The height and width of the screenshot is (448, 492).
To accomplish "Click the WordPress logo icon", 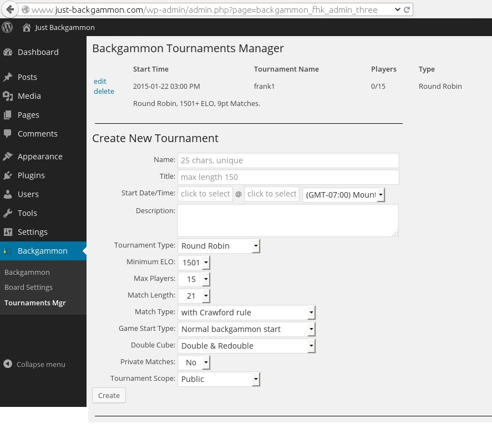I will click(x=7, y=27).
